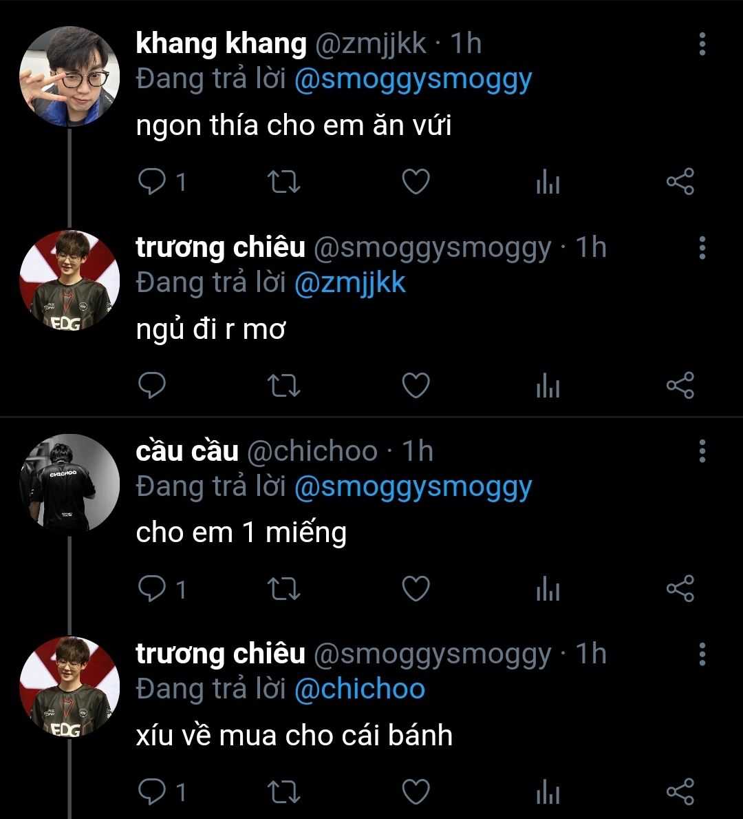
Task: Like khang khang's tweet "ngon thía cho em ăn vứi"
Action: (x=416, y=182)
